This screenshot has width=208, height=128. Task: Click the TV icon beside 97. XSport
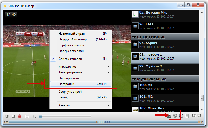tap(135, 44)
